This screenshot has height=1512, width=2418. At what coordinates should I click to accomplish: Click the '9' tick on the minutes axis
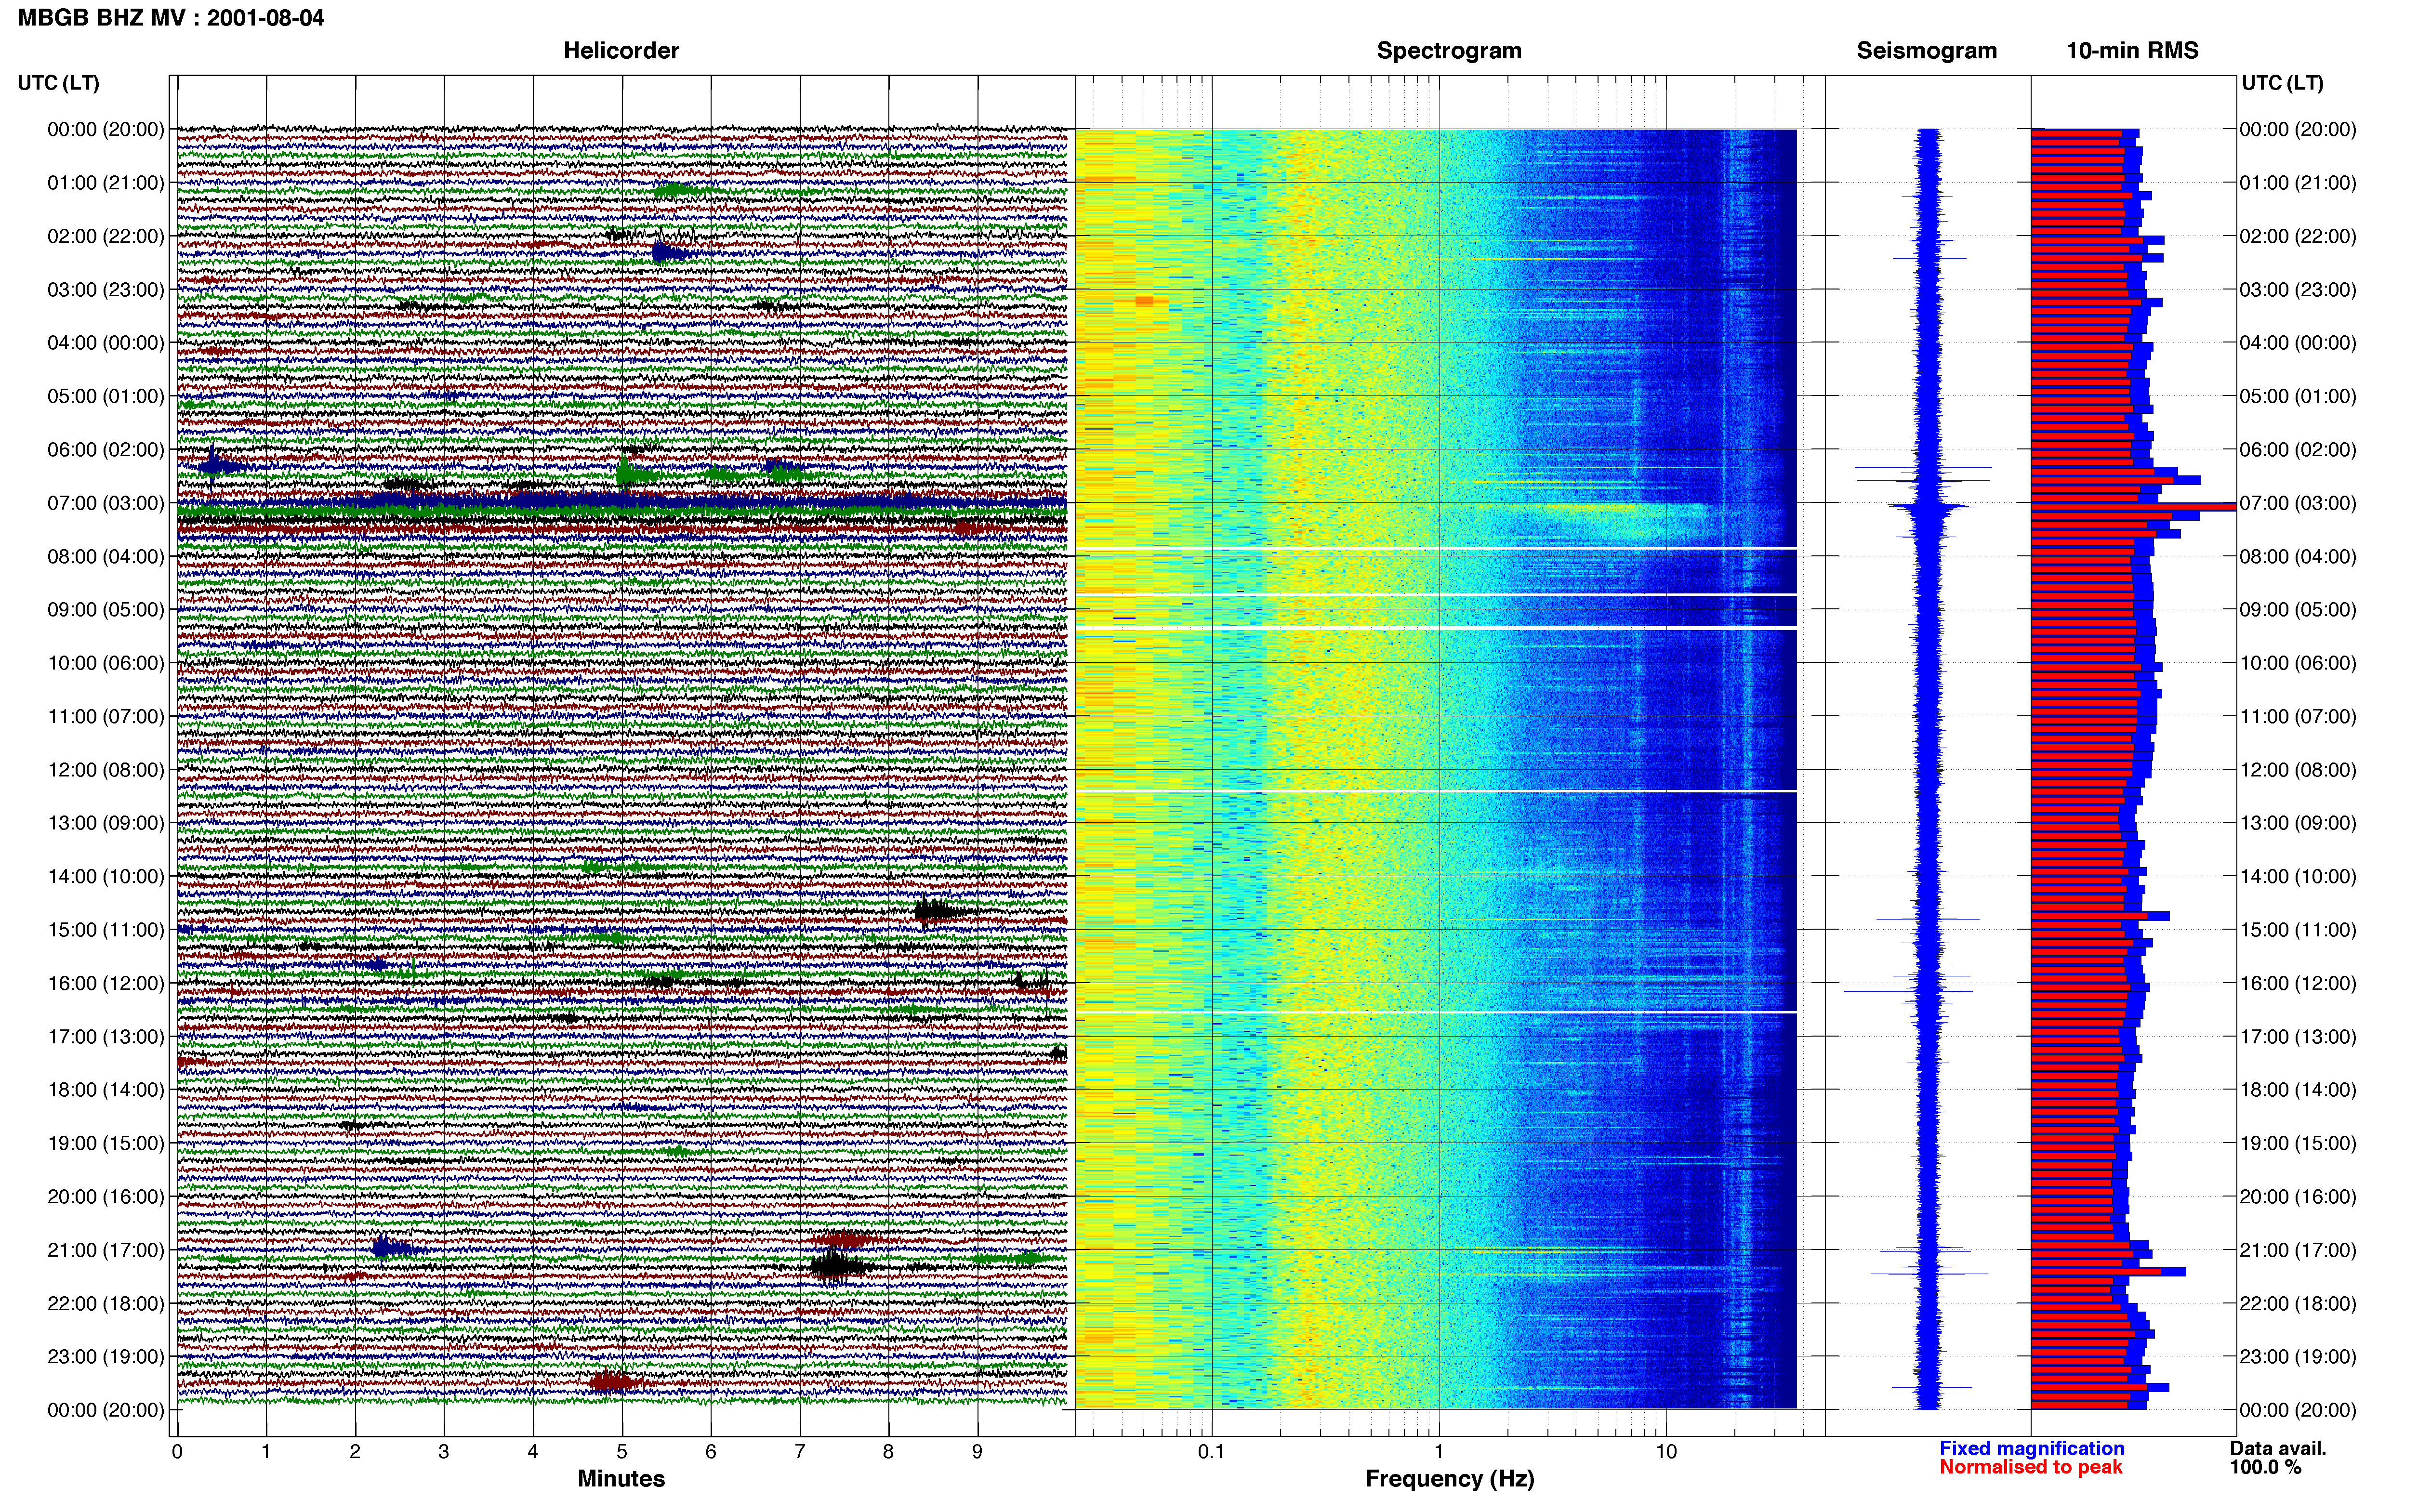(977, 1452)
